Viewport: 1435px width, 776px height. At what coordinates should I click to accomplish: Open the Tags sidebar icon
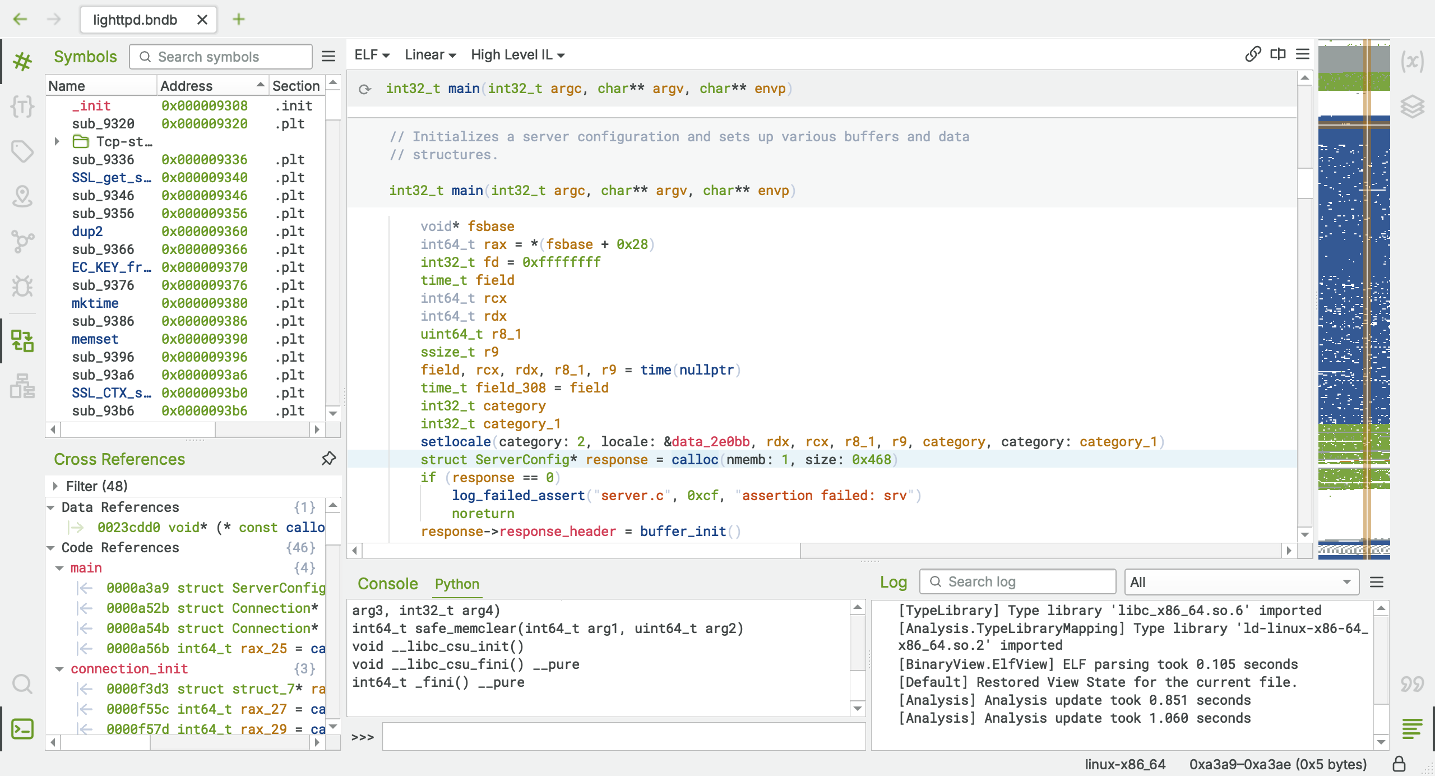22,151
